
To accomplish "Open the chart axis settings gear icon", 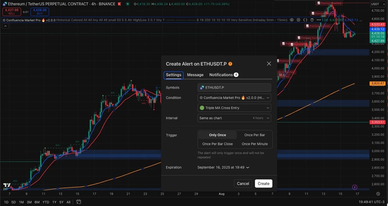I will (x=378, y=194).
